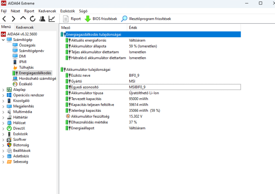The width and height of the screenshot is (275, 194).
Task: Click the up arrow toolbar icon
Action: [x=23, y=18]
